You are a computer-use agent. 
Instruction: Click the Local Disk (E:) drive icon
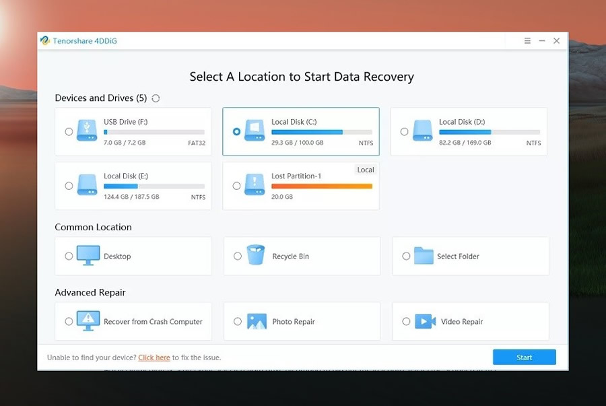coord(87,184)
